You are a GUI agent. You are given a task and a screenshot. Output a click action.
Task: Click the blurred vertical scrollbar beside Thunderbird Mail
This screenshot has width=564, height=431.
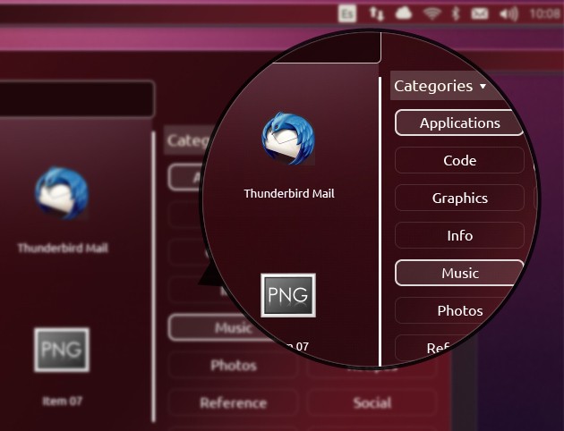pyautogui.click(x=154, y=276)
